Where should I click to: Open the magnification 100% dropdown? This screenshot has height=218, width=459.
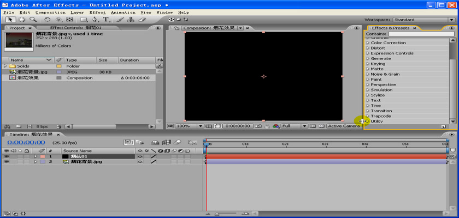pyautogui.click(x=189, y=126)
